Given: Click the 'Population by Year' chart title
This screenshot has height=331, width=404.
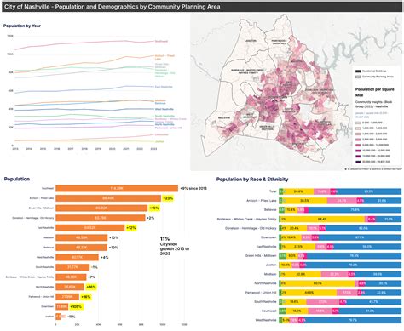Looking at the screenshot, I should click(x=22, y=26).
